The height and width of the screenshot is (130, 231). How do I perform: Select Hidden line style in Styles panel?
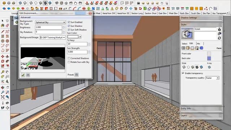[188, 67]
